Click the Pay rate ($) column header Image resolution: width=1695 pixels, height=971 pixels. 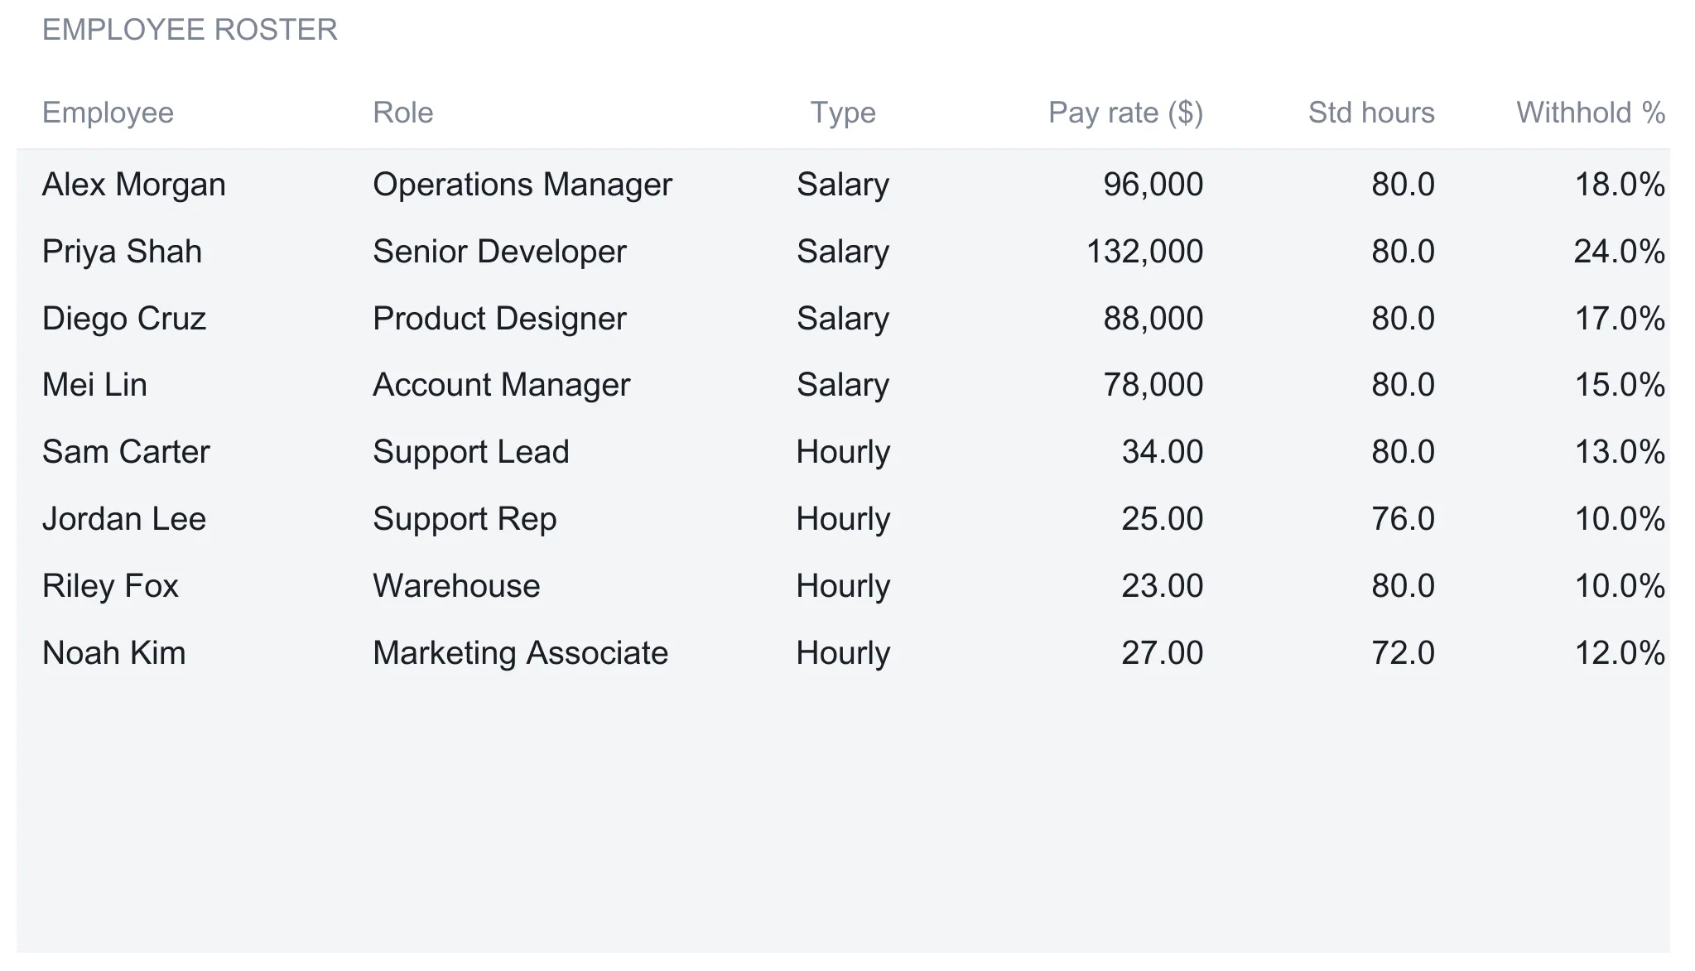[1126, 113]
